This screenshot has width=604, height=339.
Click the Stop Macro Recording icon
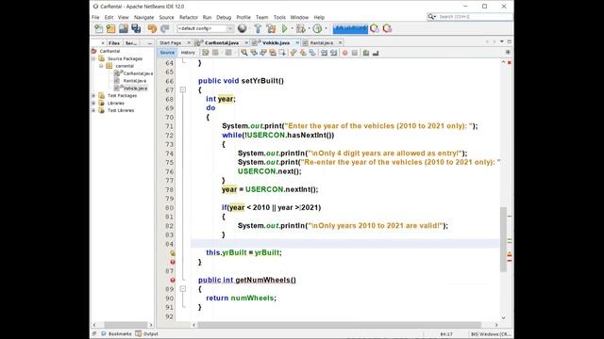[x=355, y=53]
